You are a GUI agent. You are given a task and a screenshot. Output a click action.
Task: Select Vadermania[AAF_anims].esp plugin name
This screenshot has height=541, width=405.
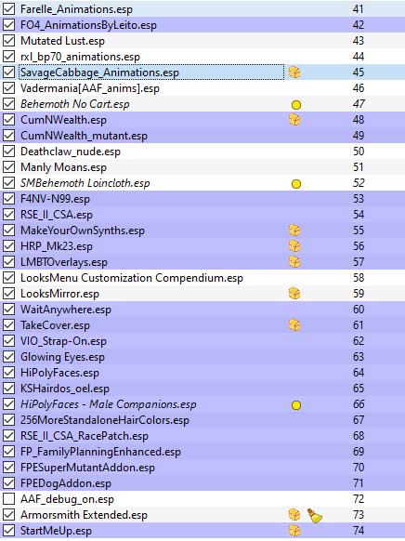point(90,88)
